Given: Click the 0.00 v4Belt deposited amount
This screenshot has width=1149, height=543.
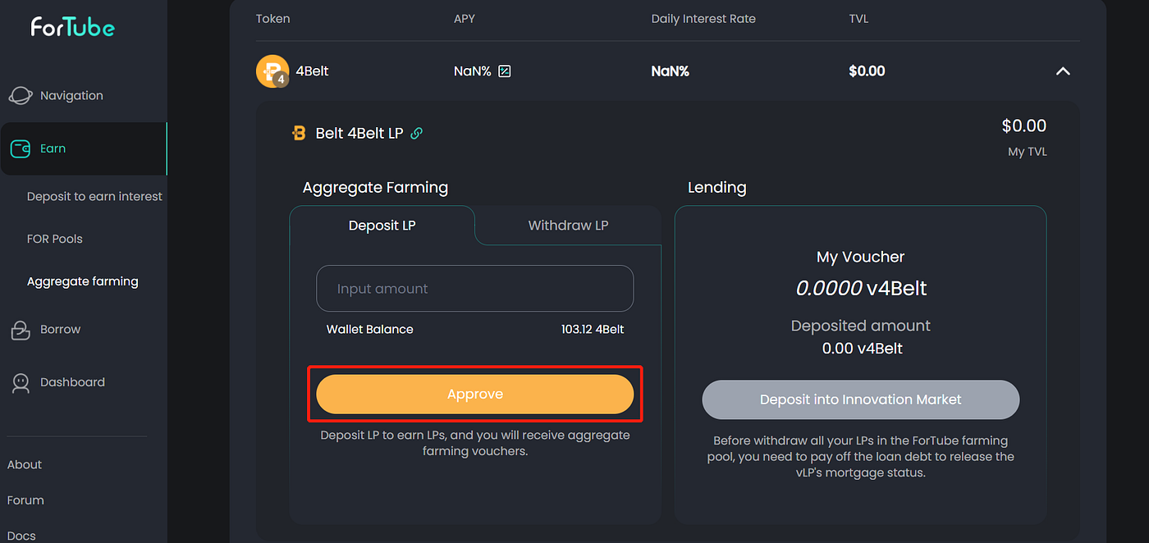Looking at the screenshot, I should [862, 349].
